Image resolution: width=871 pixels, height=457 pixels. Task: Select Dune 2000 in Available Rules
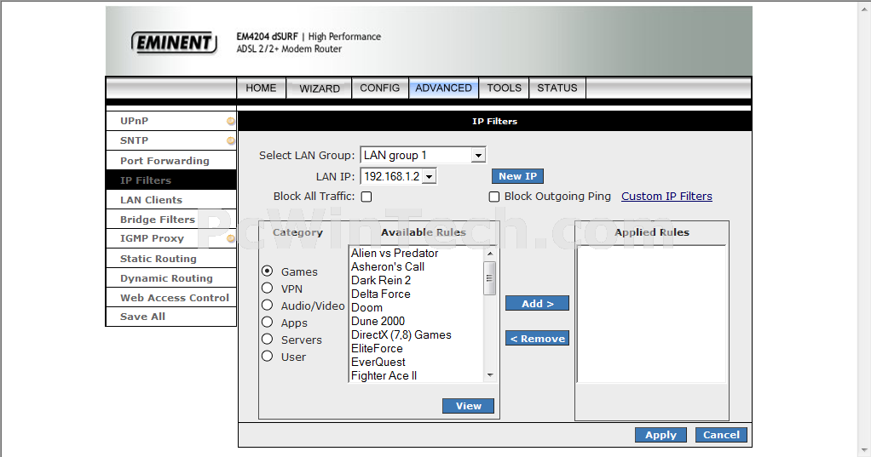pos(417,321)
